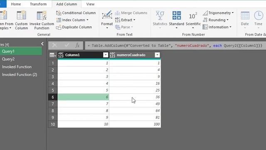Open the View ribbon tab
Viewport: 266px width, 150px height.
(90, 4)
